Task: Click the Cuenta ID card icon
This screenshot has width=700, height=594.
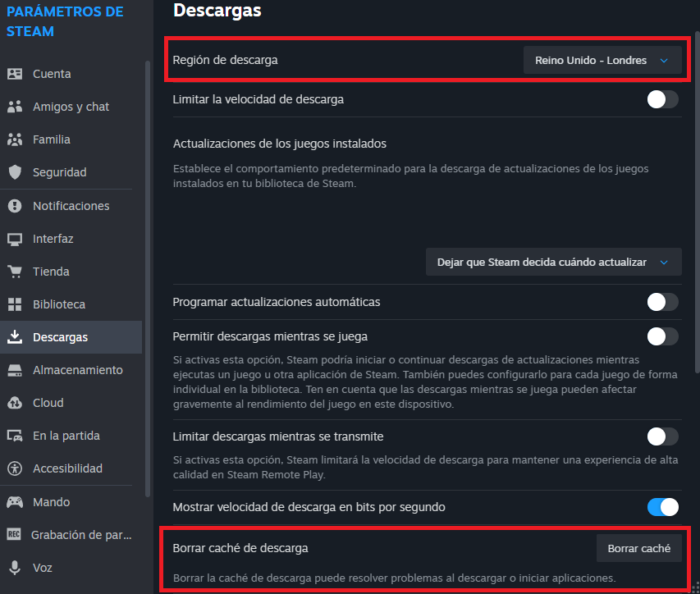Action: [x=15, y=74]
